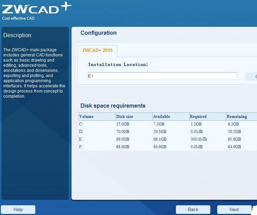The image size is (257, 215).
Task: Select the ZWCAD+ 2015 tab
Action: [97, 51]
